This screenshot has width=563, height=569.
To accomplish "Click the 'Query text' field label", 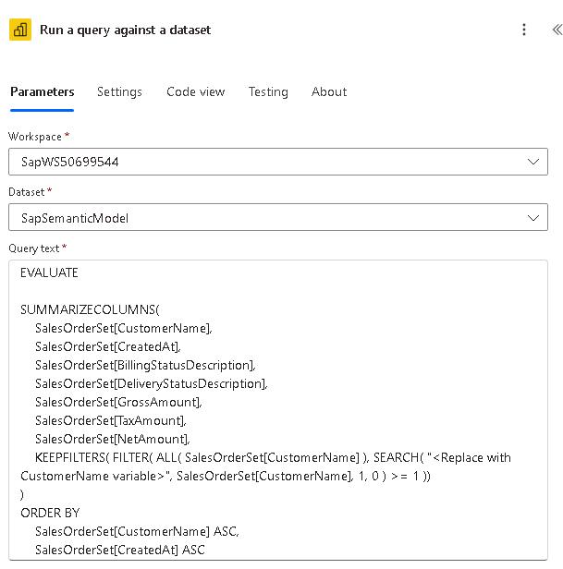I will pyautogui.click(x=34, y=248).
